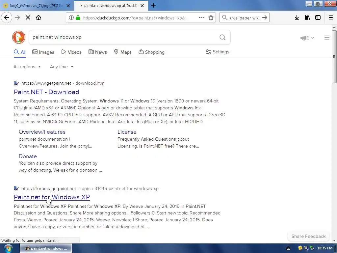Bookmark this page with the star icon
This screenshot has height=253, width=337.
(x=211, y=18)
